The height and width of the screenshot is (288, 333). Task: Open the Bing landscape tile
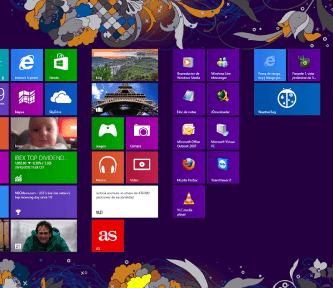pyautogui.click(x=125, y=65)
